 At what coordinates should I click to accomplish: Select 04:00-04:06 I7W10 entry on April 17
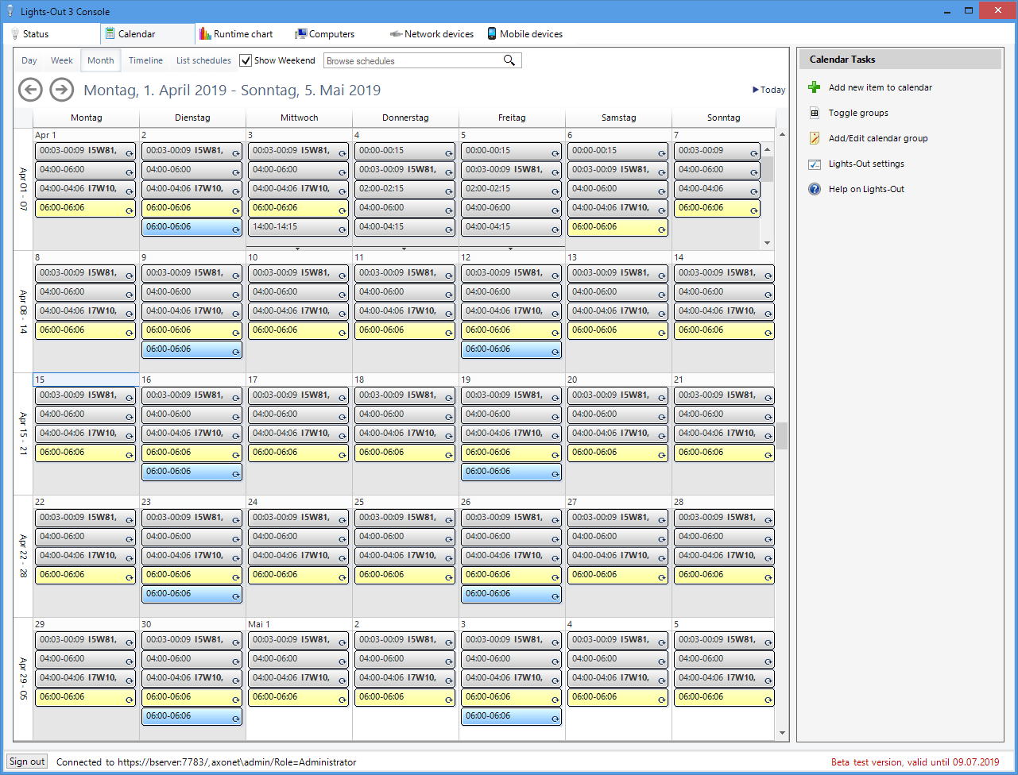(x=298, y=434)
